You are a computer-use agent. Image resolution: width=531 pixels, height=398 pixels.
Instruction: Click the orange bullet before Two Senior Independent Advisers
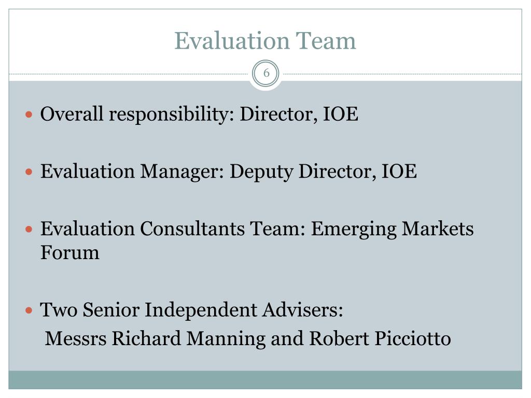point(29,310)
